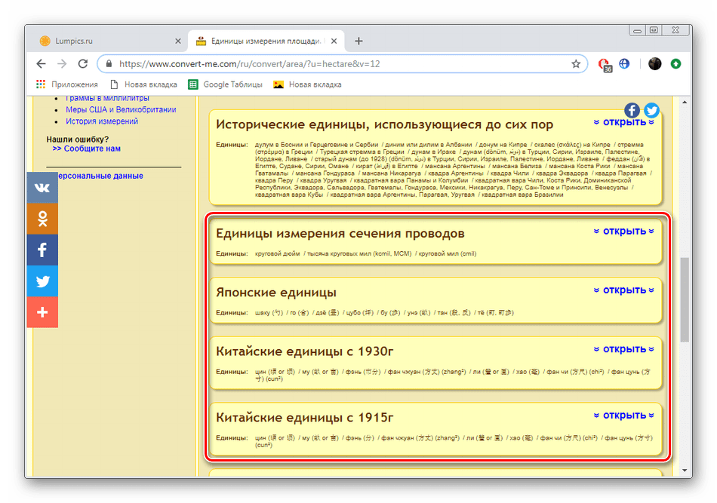Bookmark page with the star icon
The height and width of the screenshot is (503, 717).
pyautogui.click(x=576, y=64)
